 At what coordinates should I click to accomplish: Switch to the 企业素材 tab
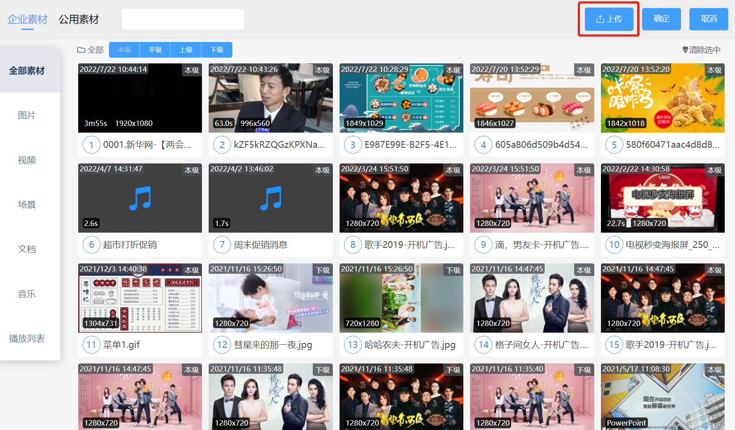(27, 20)
